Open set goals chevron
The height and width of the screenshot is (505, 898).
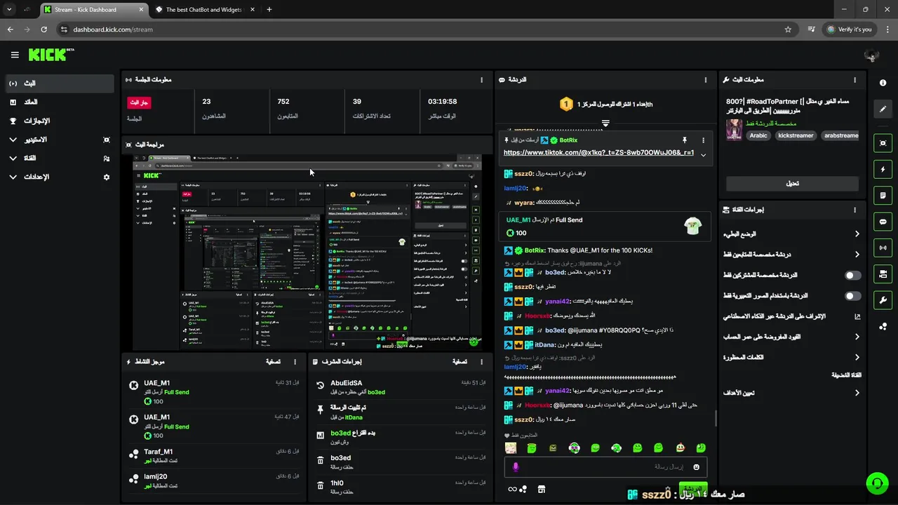(x=857, y=393)
